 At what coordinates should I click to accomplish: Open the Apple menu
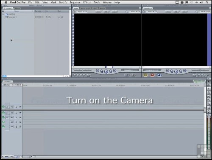6,2
